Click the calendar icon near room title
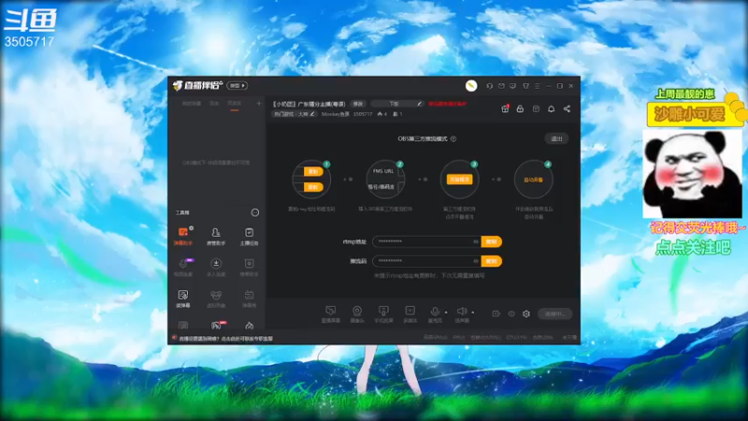The height and width of the screenshot is (421, 748). coord(536,109)
